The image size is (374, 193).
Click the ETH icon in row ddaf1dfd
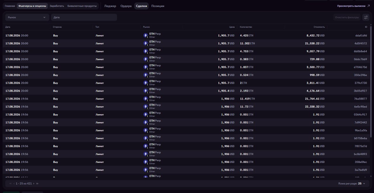click(146, 36)
